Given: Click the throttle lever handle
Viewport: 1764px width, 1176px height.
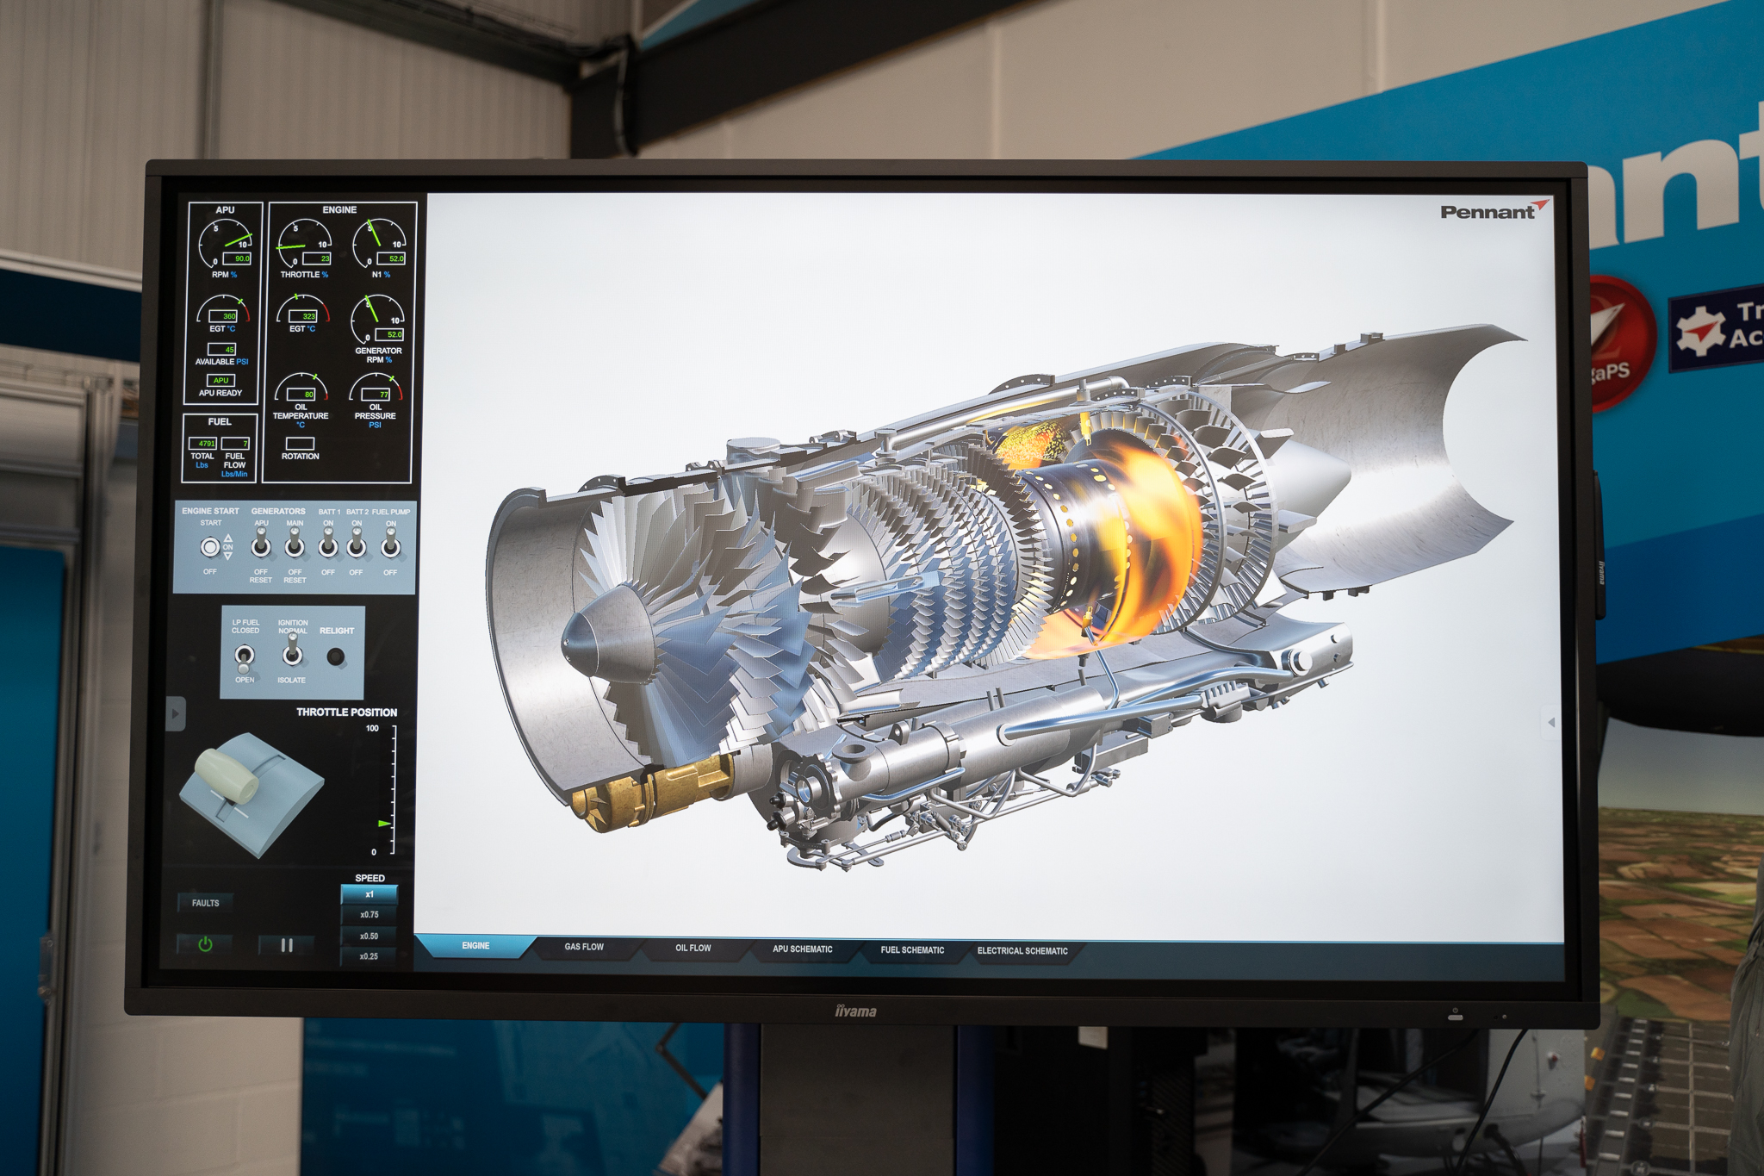Looking at the screenshot, I should point(227,775).
